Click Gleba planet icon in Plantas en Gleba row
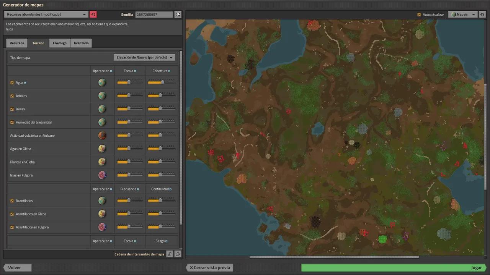This screenshot has height=275, width=490. click(x=102, y=162)
